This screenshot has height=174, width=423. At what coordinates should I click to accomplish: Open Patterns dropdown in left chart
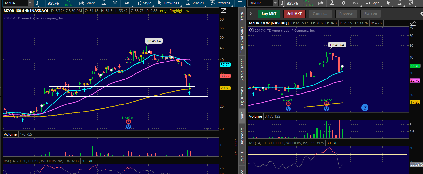tap(220, 3)
